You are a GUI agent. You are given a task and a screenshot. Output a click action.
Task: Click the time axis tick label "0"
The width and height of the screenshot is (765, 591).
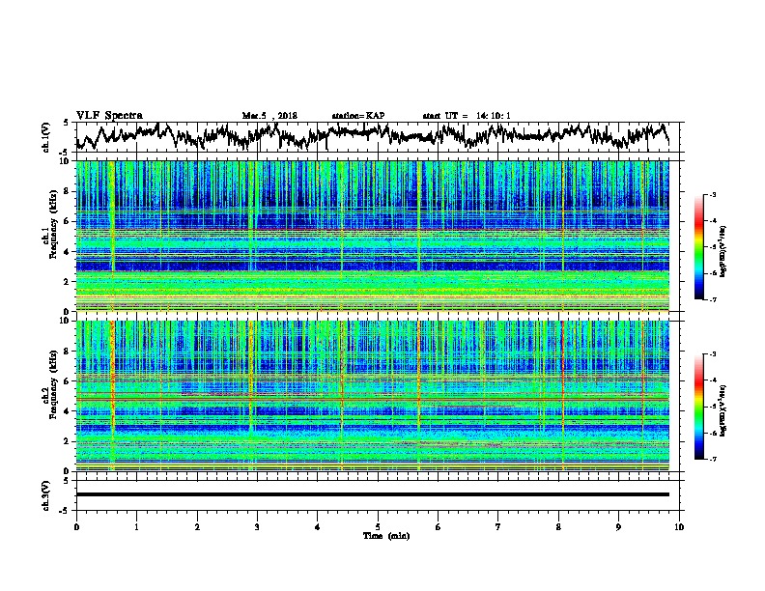coord(76,527)
